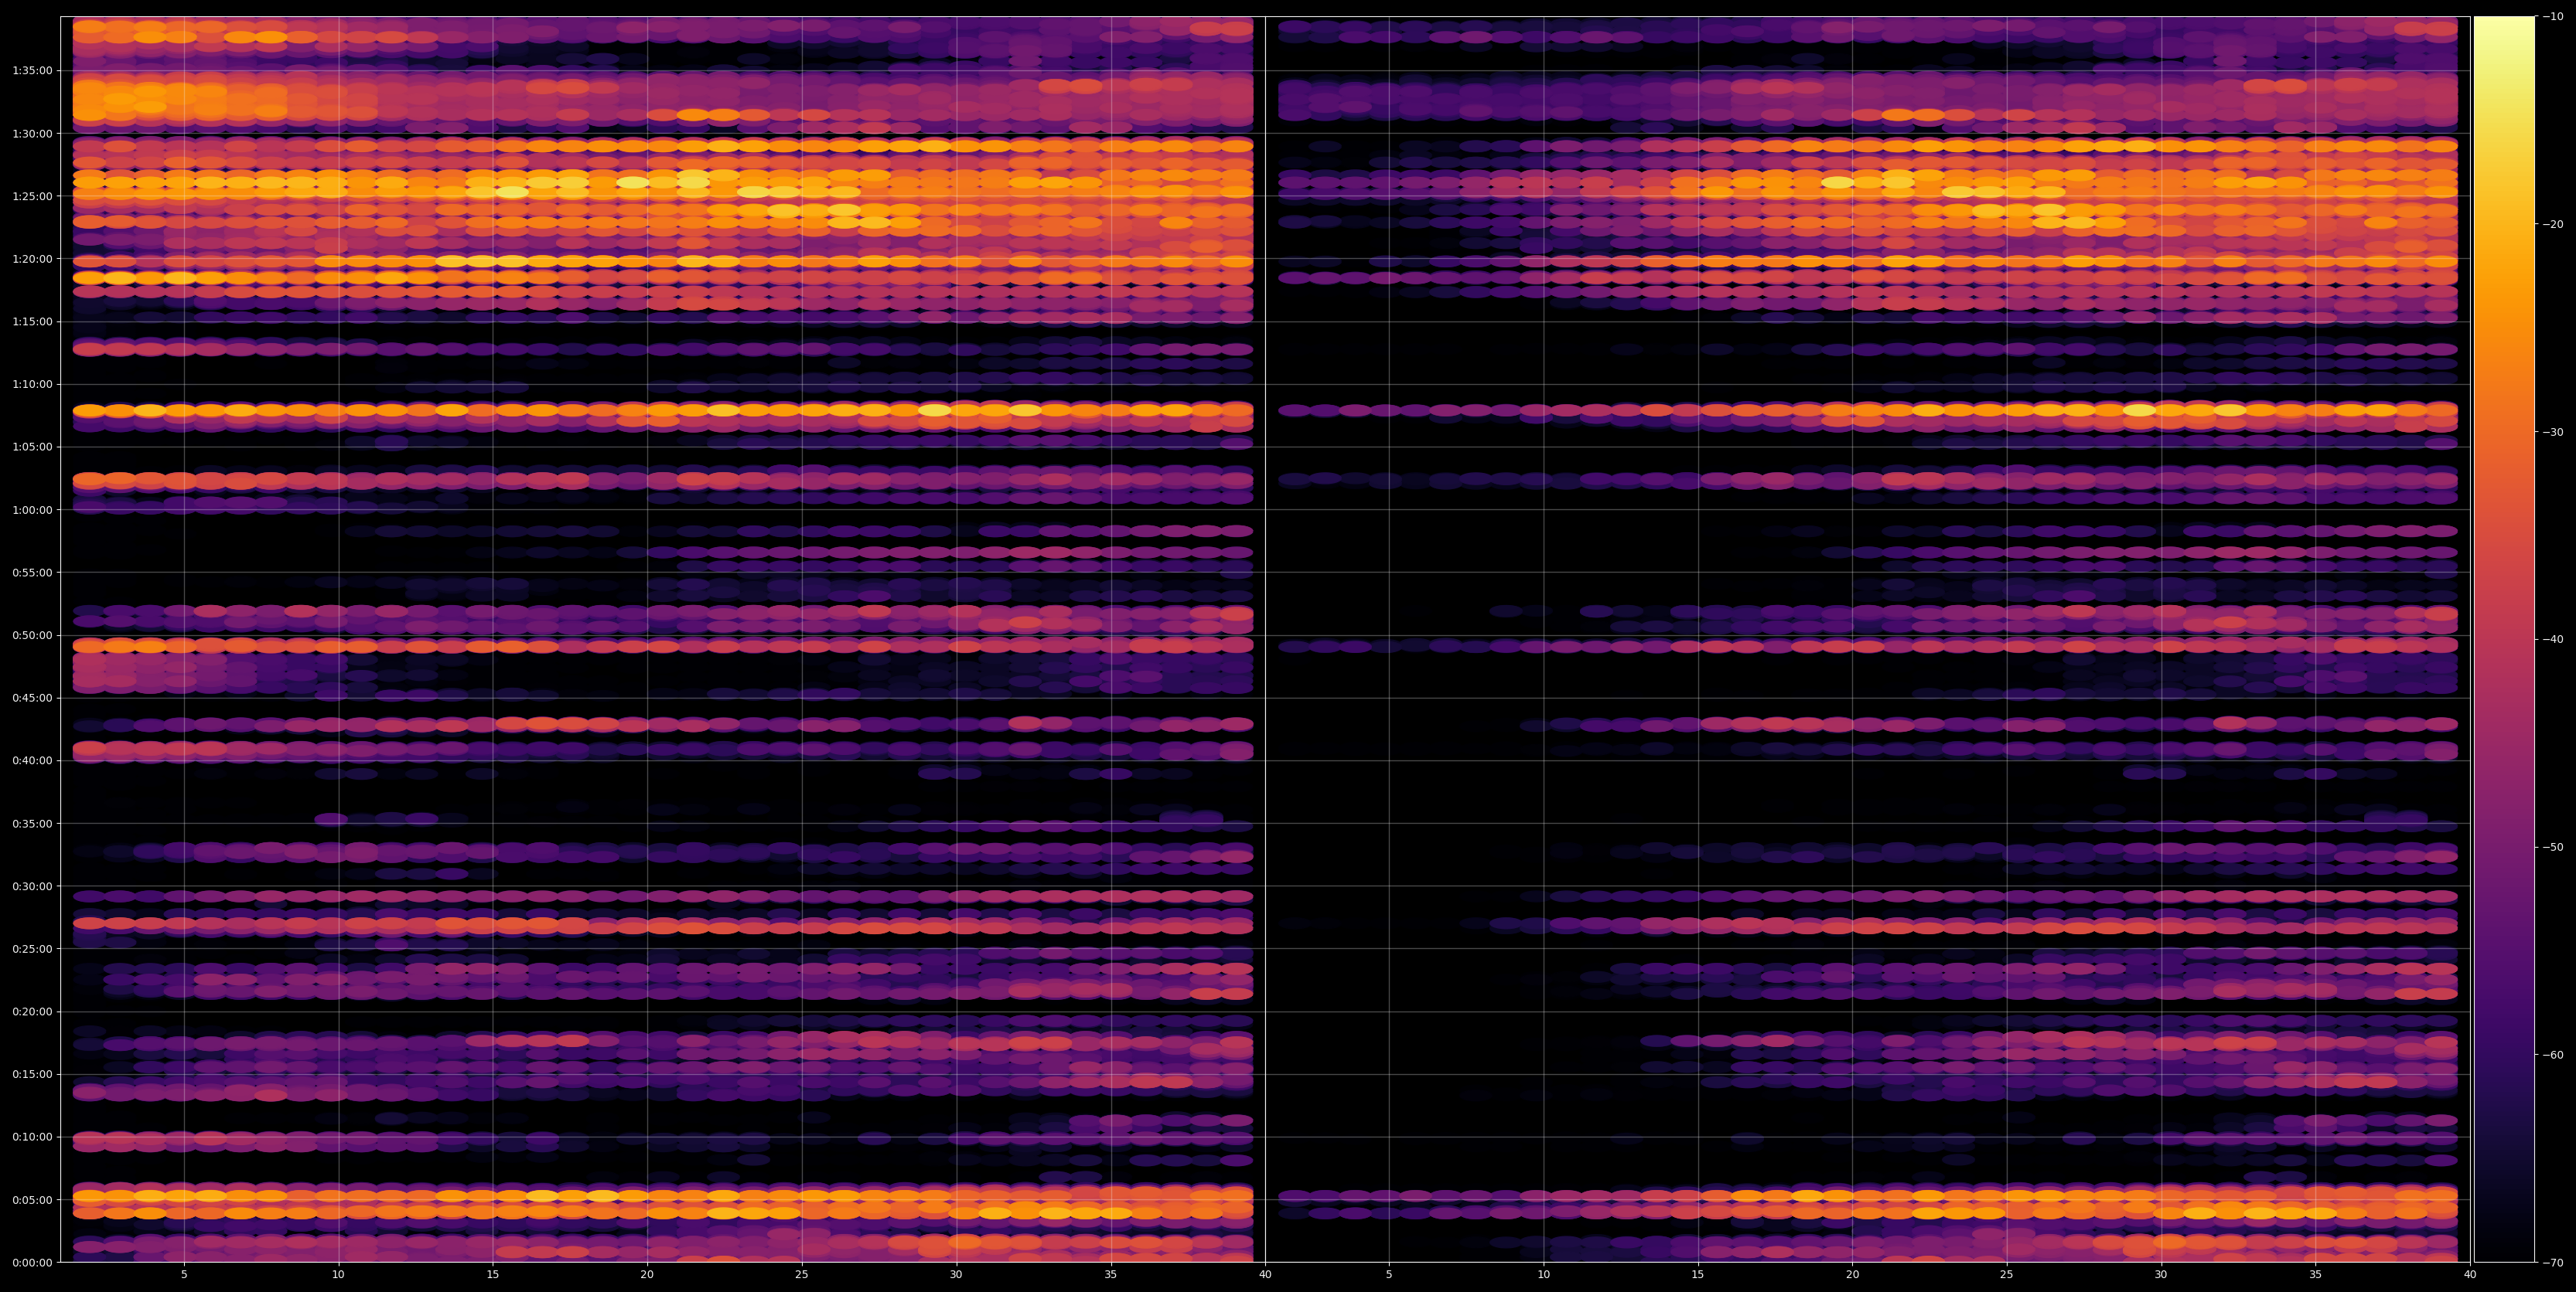Select the 0:40:00 y-axis tick label
The width and height of the screenshot is (2576, 1292).
point(32,760)
